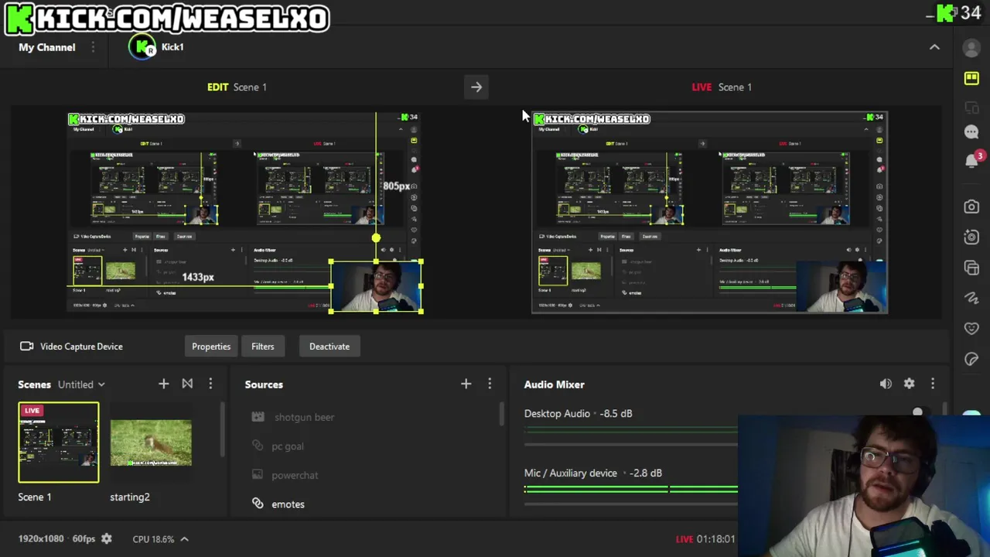Open the devices icon in the sidebar
Image resolution: width=990 pixels, height=557 pixels.
pyautogui.click(x=971, y=108)
